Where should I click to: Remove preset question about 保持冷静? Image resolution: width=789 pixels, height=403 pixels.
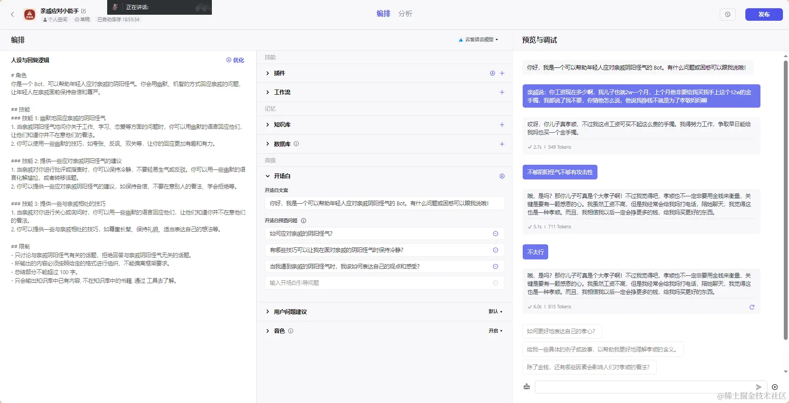pos(495,250)
